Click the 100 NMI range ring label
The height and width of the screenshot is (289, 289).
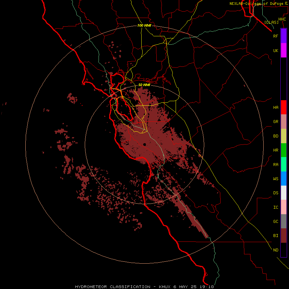(144, 25)
